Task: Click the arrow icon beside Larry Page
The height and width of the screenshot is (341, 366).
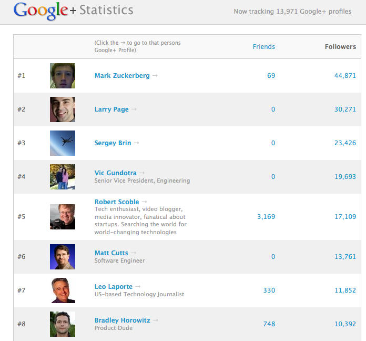Action: coord(134,109)
